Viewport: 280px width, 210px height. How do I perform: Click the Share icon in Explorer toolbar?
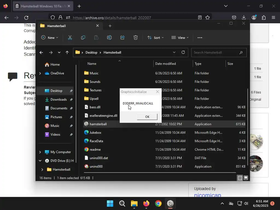point(122,37)
